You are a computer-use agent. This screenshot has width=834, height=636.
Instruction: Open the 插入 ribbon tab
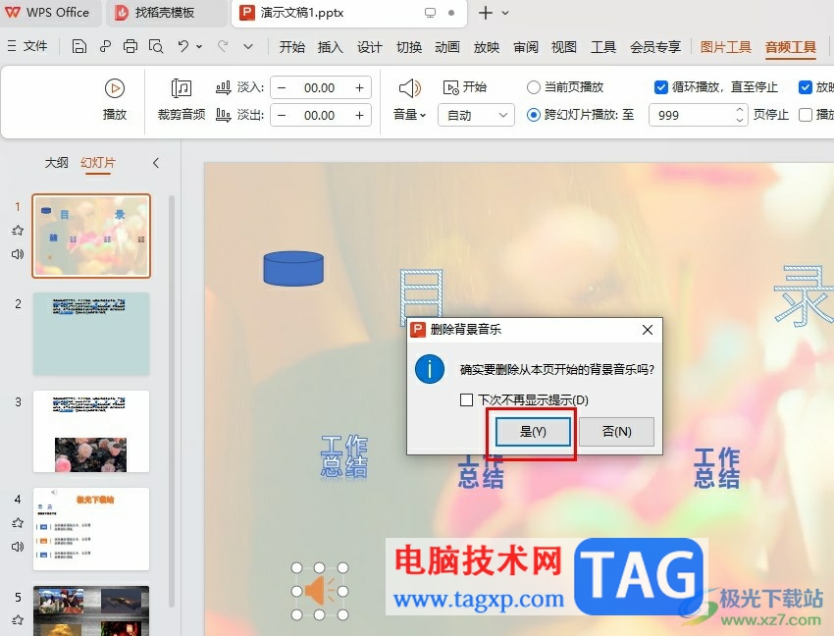pyautogui.click(x=331, y=47)
